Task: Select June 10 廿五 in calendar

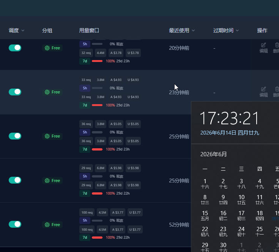Action: pos(241,200)
